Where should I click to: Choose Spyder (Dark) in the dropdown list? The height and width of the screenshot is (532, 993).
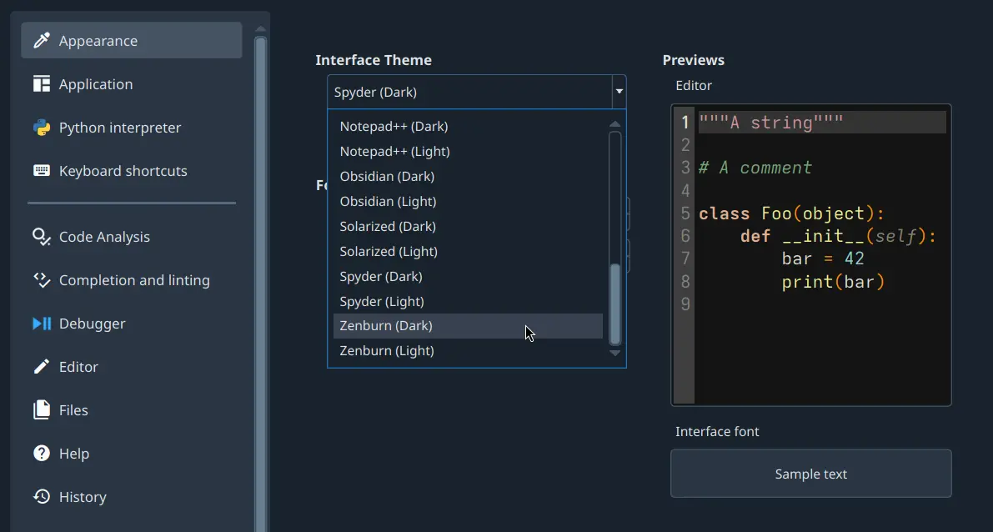pyautogui.click(x=468, y=276)
